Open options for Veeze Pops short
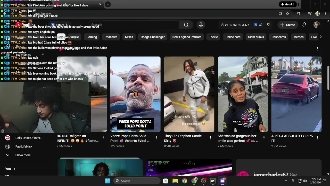This screenshot has width=330, height=186. (x=157, y=138)
